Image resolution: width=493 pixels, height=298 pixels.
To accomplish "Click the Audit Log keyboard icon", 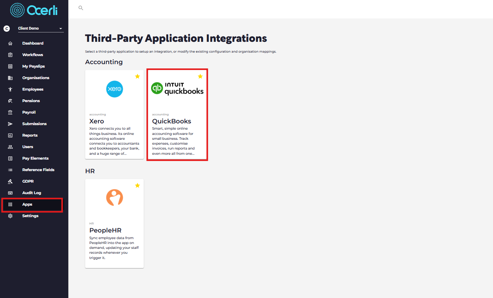I will [10, 193].
